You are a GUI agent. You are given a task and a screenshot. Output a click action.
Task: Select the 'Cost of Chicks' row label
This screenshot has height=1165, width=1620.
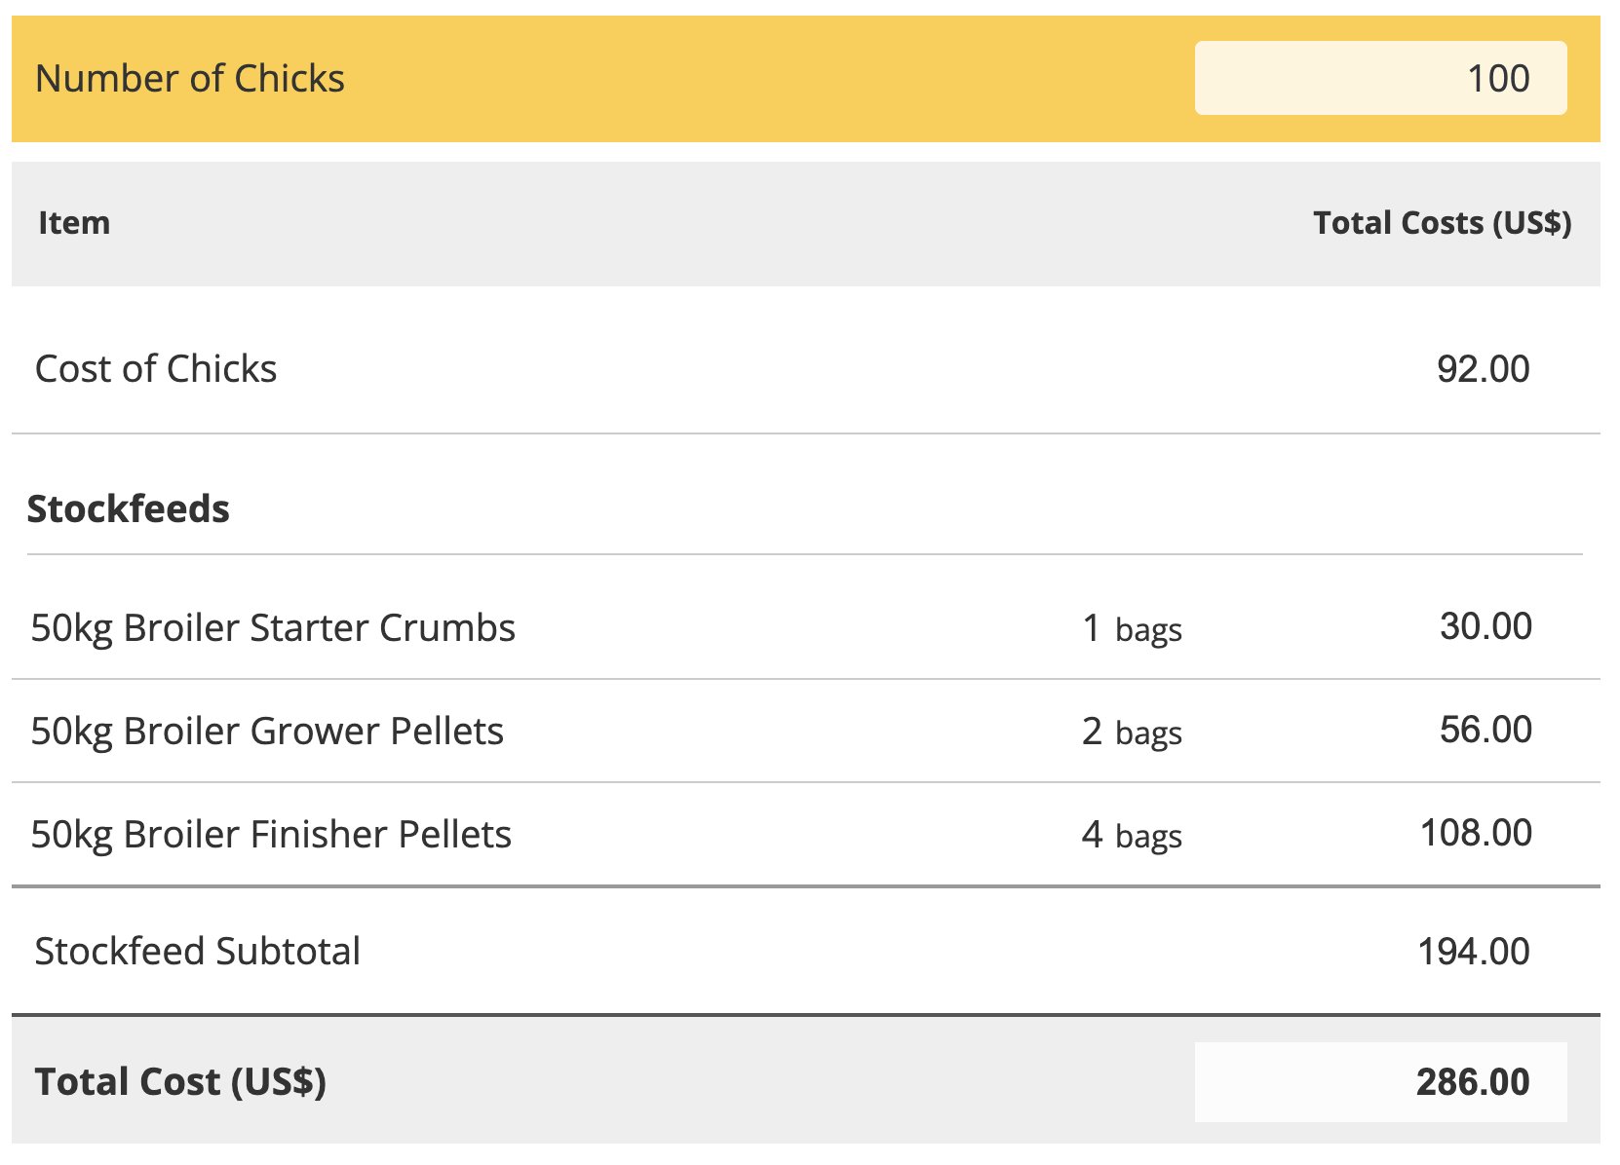coord(156,369)
